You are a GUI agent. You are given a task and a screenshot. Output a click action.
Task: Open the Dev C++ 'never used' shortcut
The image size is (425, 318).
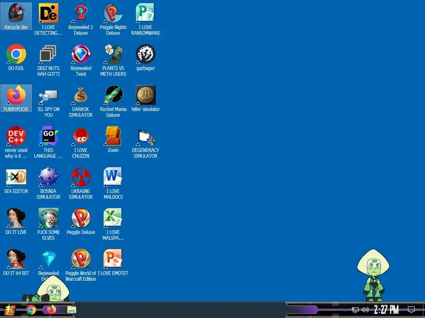point(16,142)
